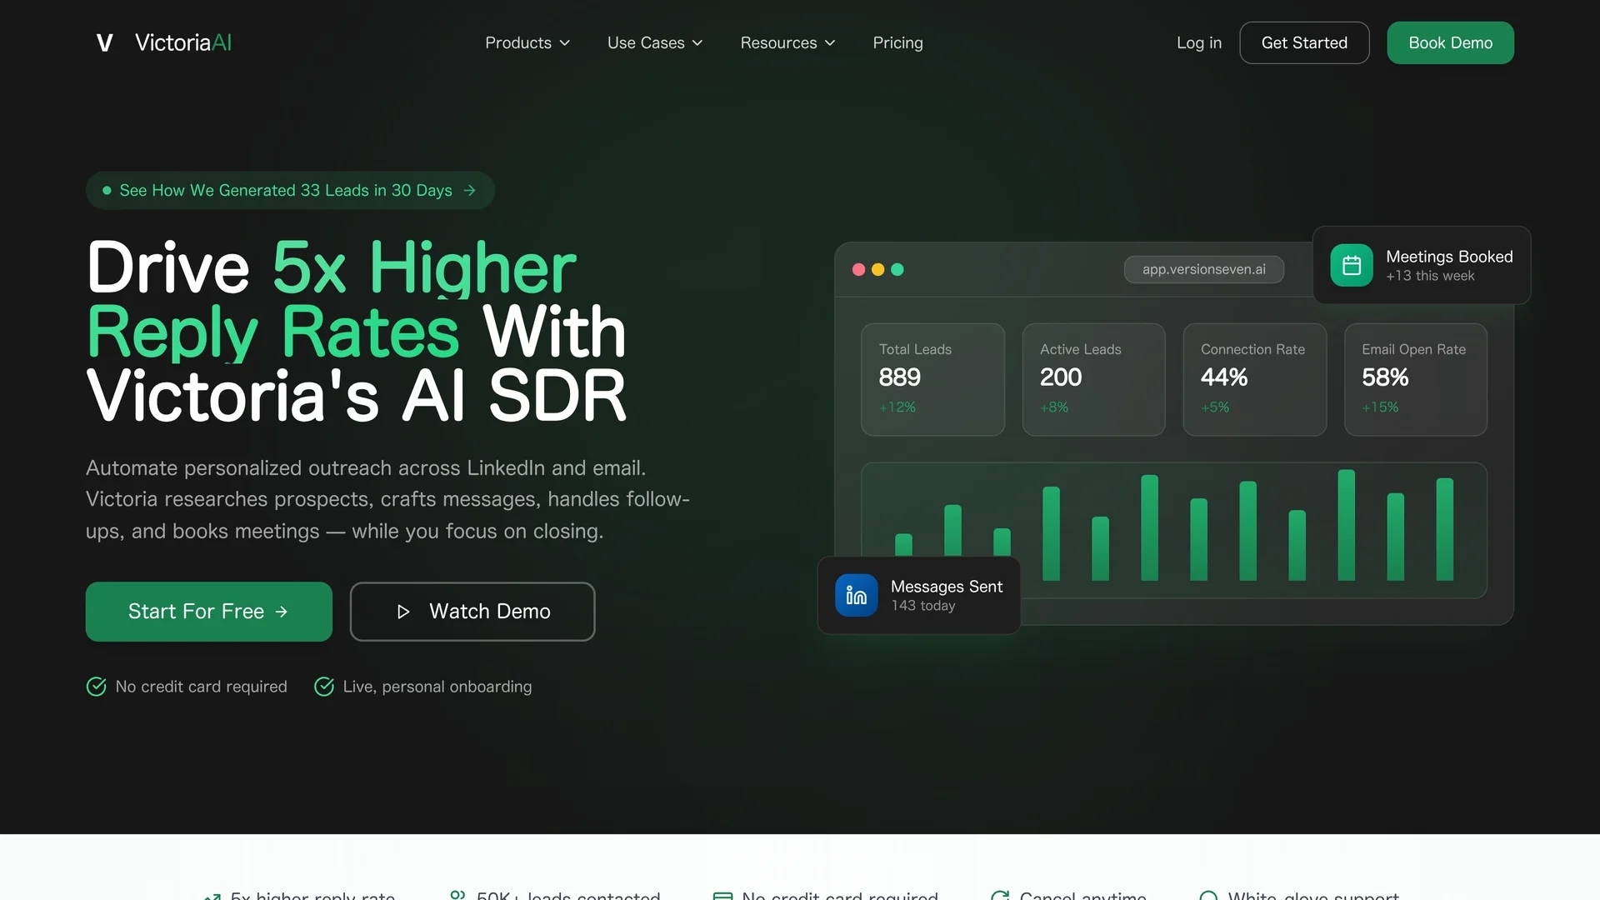Click the VictoriaAI logo icon
This screenshot has width=1600, height=900.
pyautogui.click(x=104, y=42)
